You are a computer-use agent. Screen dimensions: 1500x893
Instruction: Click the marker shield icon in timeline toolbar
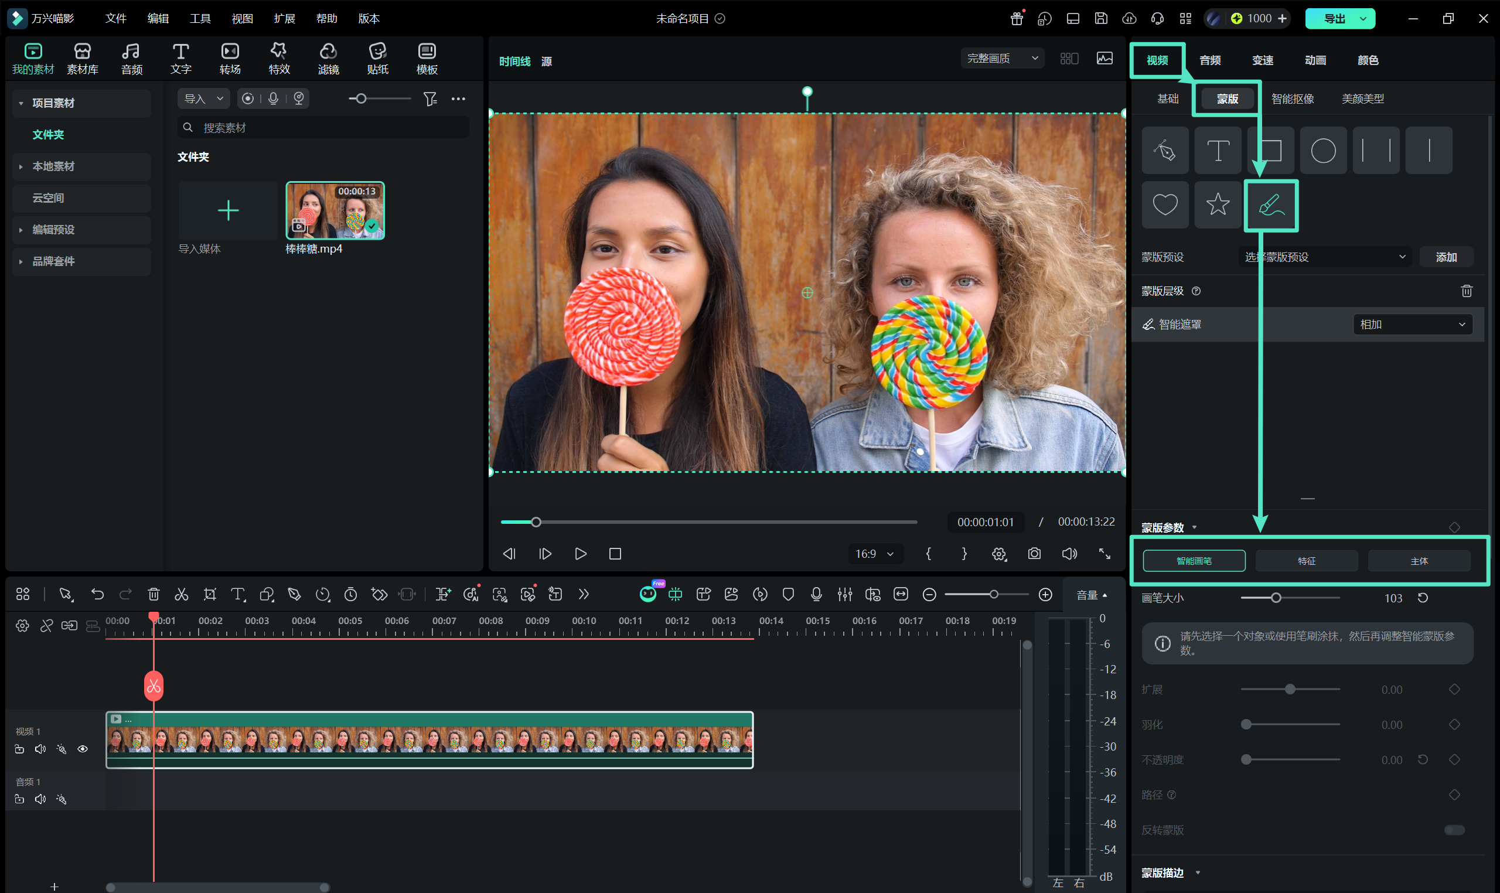[x=788, y=595]
